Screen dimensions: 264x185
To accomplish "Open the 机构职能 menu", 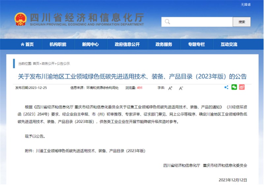I will [x=58, y=45].
